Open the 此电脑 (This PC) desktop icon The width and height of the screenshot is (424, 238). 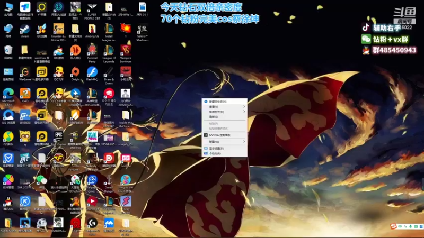pos(8,9)
